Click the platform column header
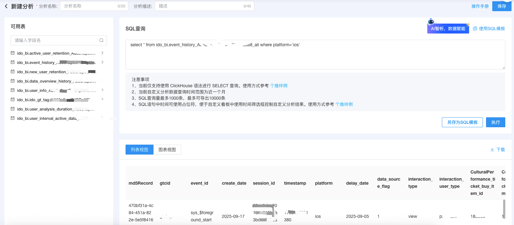Viewport: 514px width, 225px height. click(x=324, y=183)
